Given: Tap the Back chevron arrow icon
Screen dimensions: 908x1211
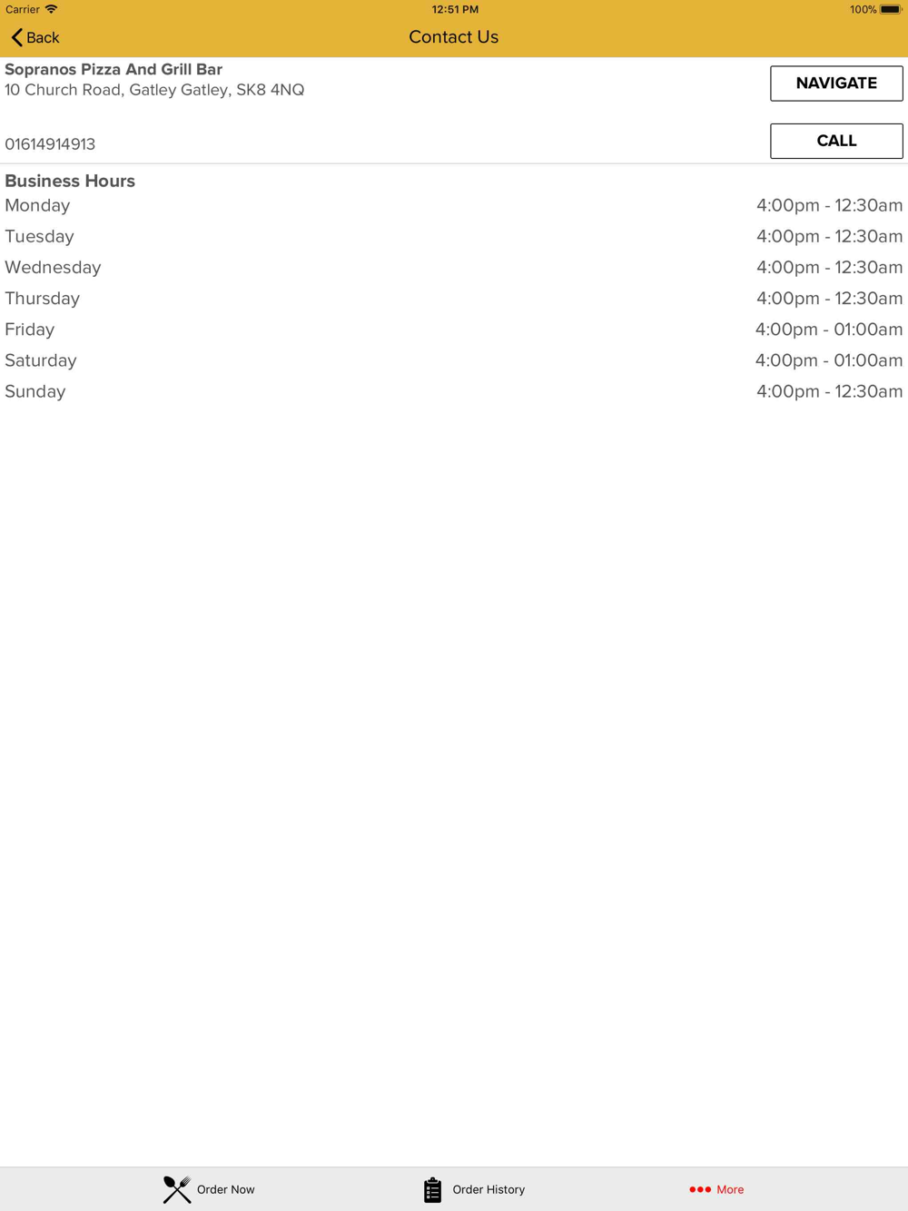Looking at the screenshot, I should tap(16, 37).
